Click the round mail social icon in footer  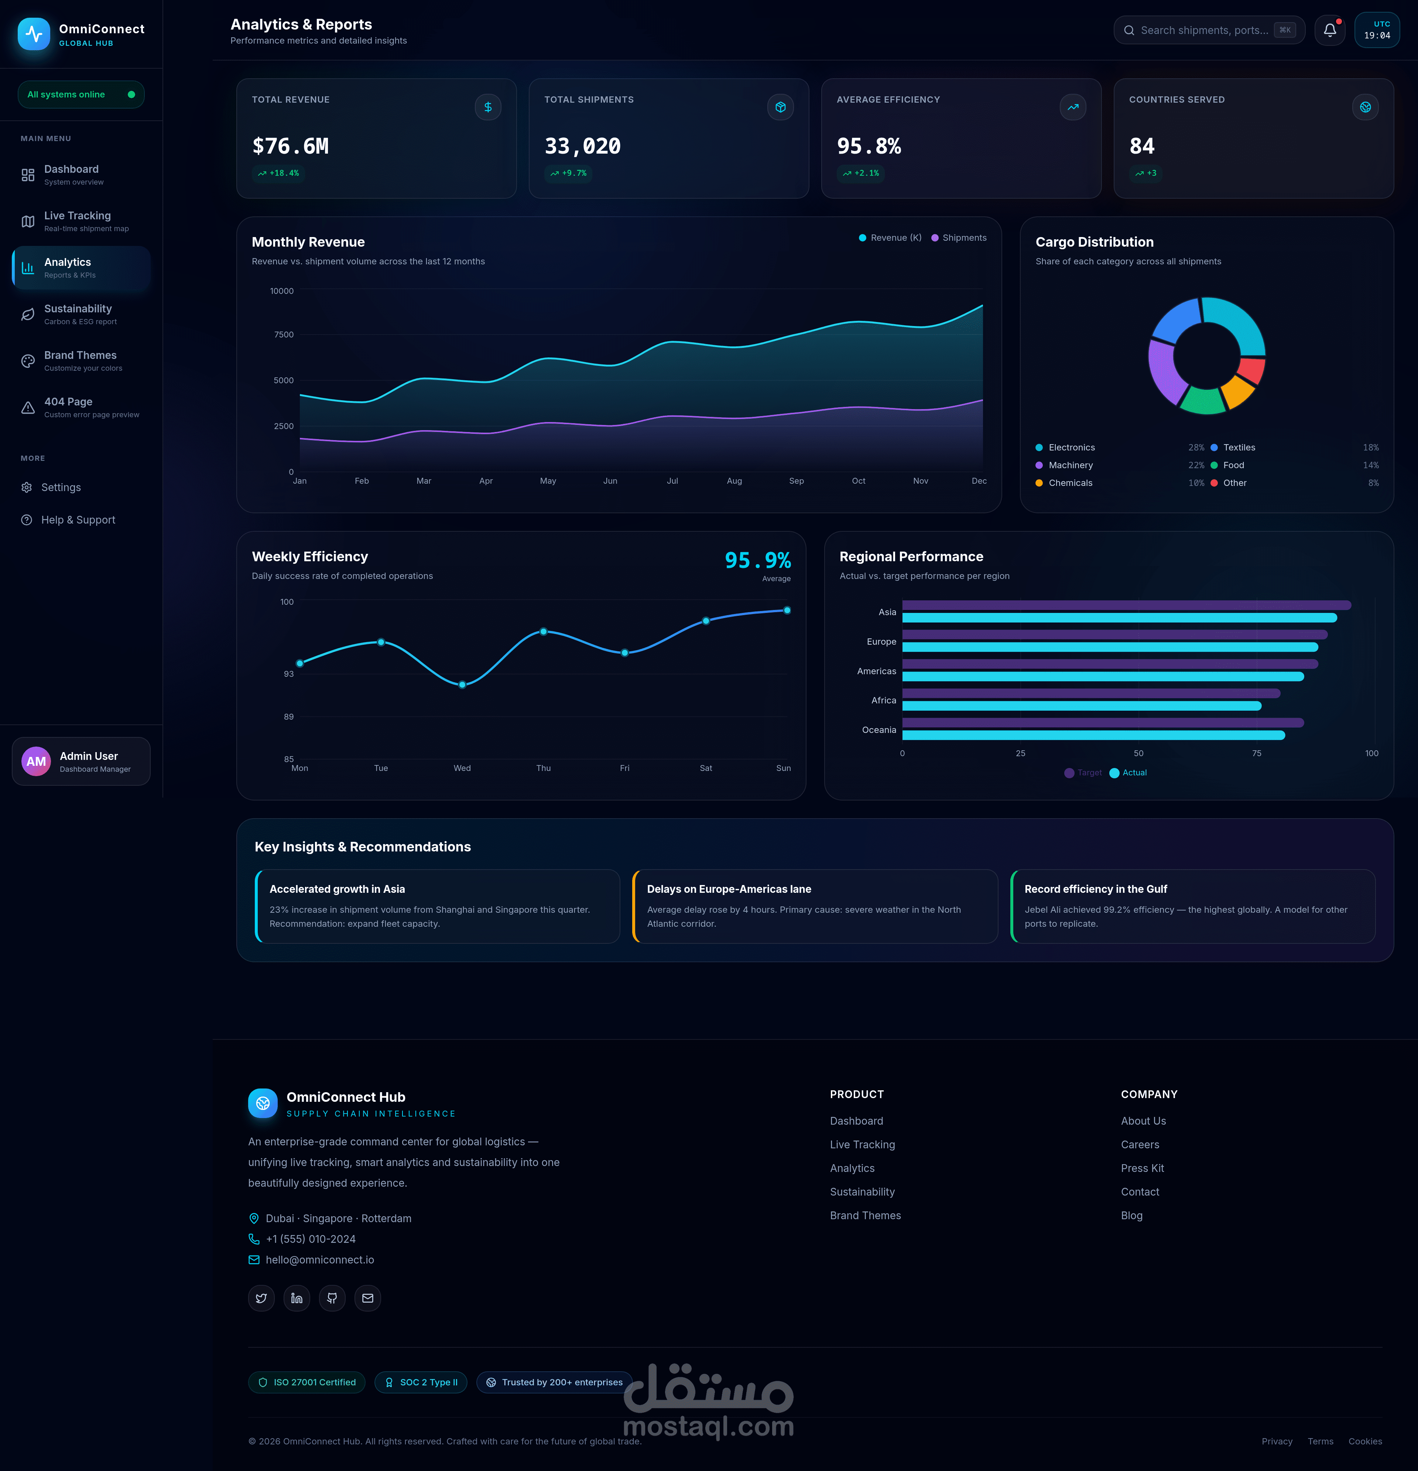[368, 1298]
